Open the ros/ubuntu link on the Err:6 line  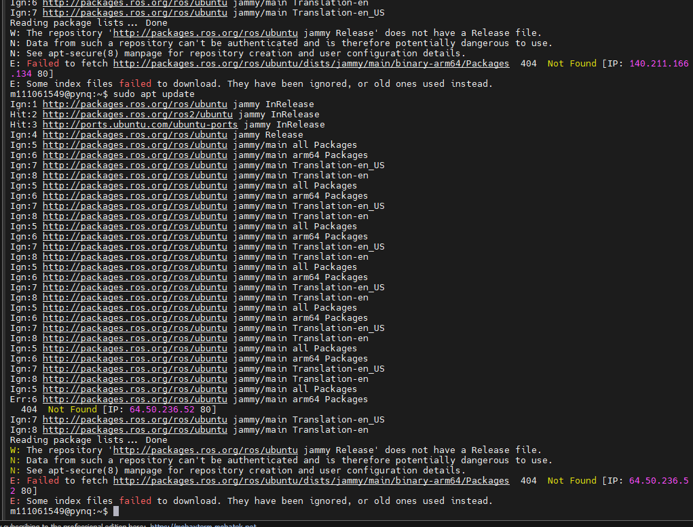pos(135,399)
